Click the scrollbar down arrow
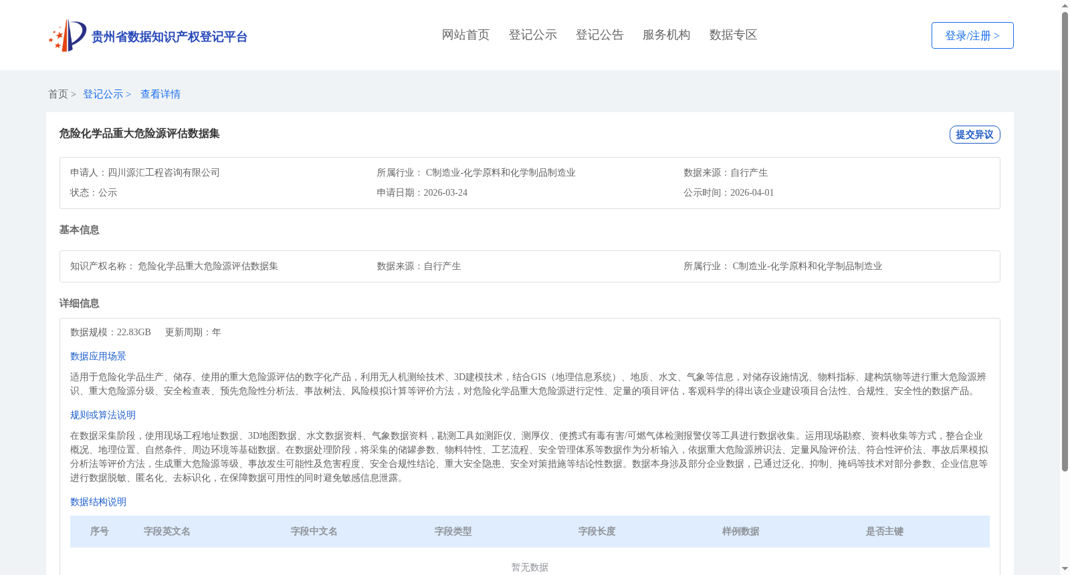The height and width of the screenshot is (575, 1070). [1065, 570]
